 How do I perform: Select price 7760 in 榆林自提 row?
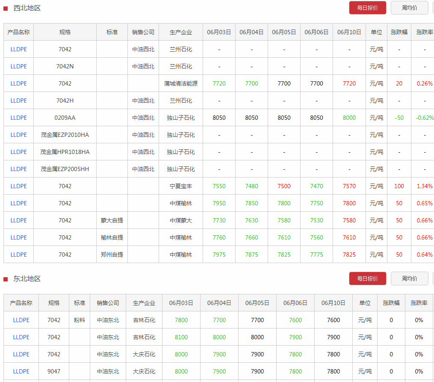[219, 238]
